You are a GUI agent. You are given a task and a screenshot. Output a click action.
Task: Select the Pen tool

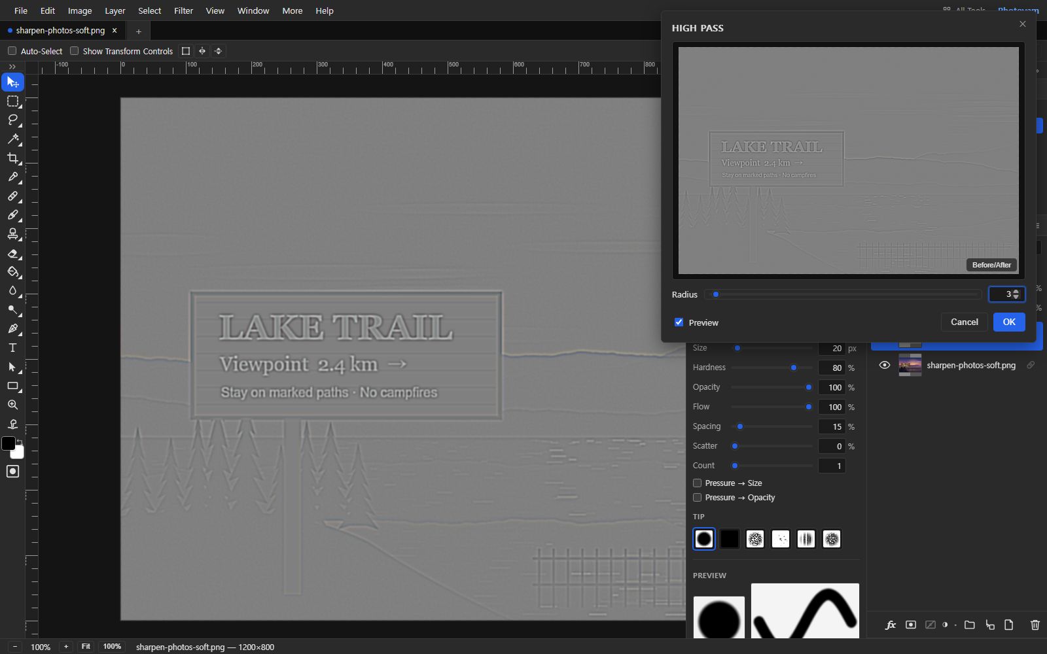pyautogui.click(x=12, y=329)
